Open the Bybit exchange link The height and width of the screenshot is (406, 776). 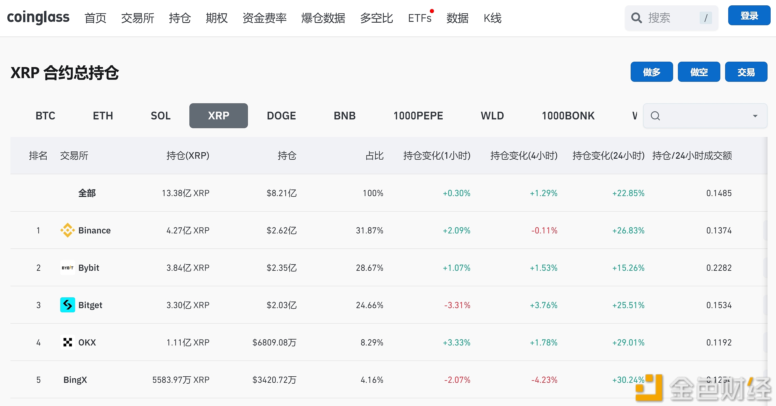pyautogui.click(x=88, y=268)
